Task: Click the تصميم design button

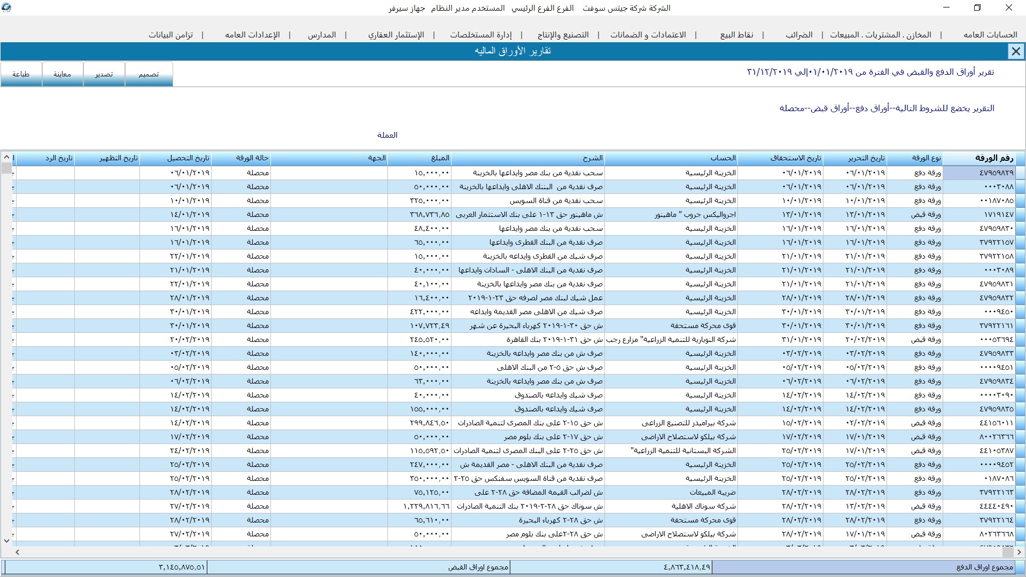Action: coord(149,74)
